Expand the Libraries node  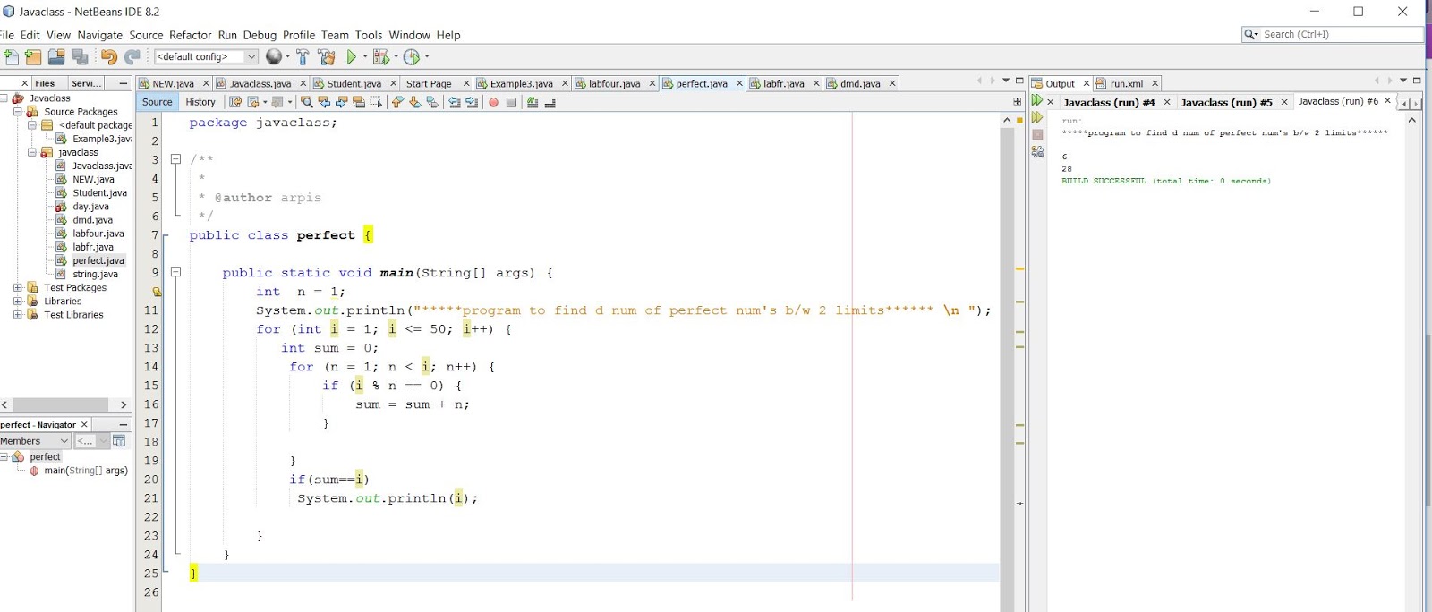click(18, 302)
